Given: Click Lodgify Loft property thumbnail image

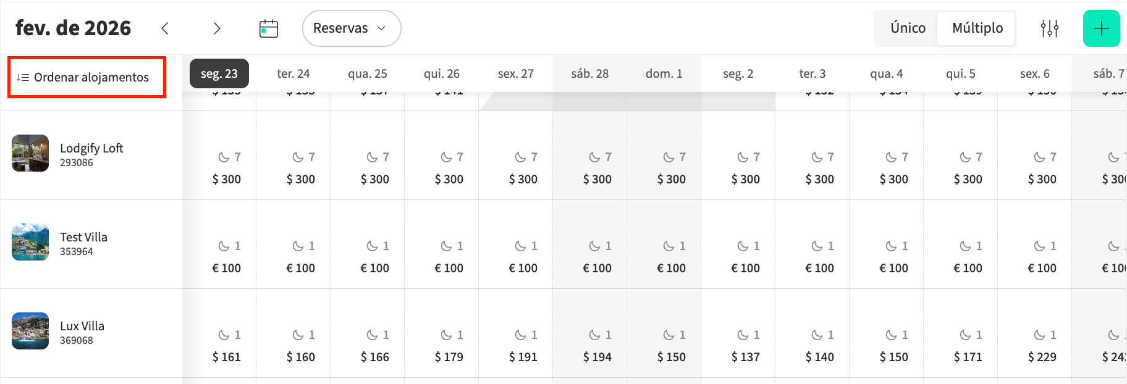Looking at the screenshot, I should coord(30,153).
